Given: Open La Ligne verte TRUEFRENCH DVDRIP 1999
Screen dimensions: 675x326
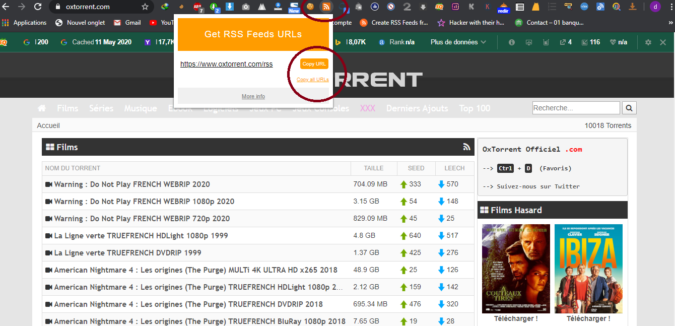Looking at the screenshot, I should [x=128, y=253].
